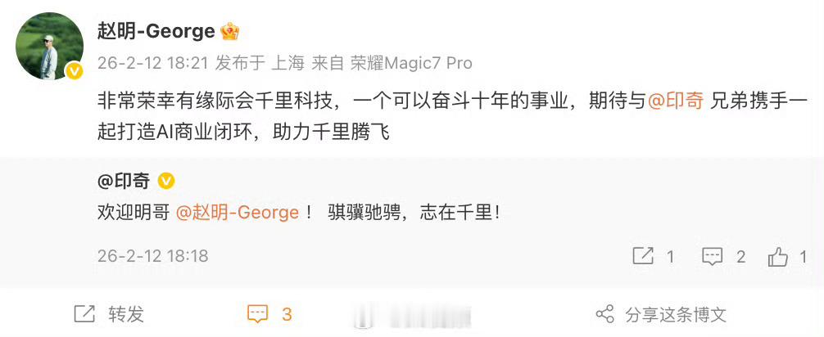
Task: Click quoted post timestamp 26-2-12 18:18
Action: click(x=153, y=256)
